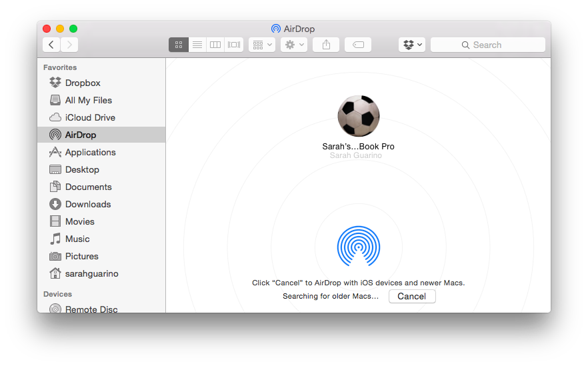Screen dimensions: 588x366
Task: Open the Dropbox toolbar dropdown
Action: 411,45
